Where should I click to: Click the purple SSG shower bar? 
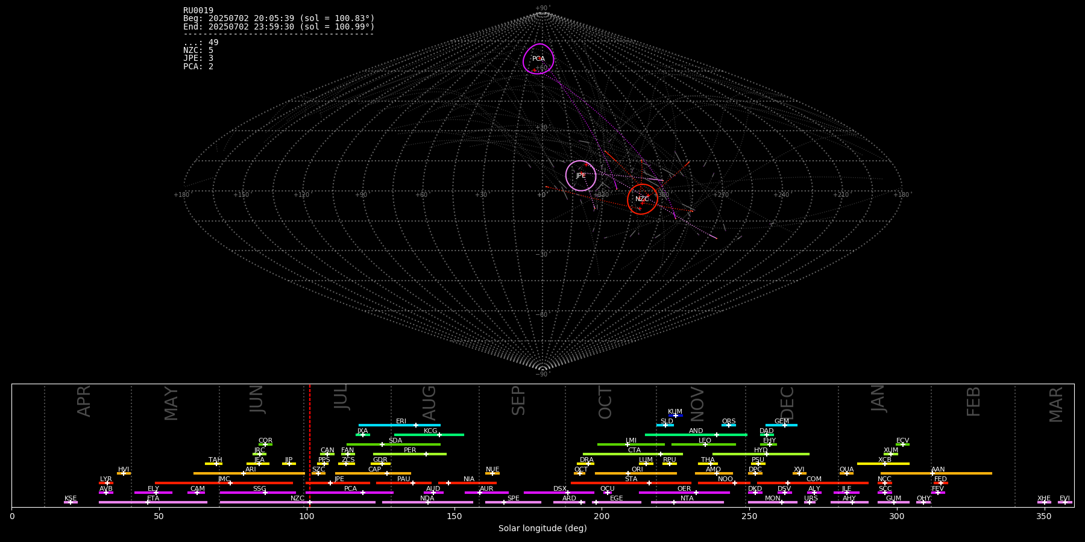pyautogui.click(x=258, y=493)
